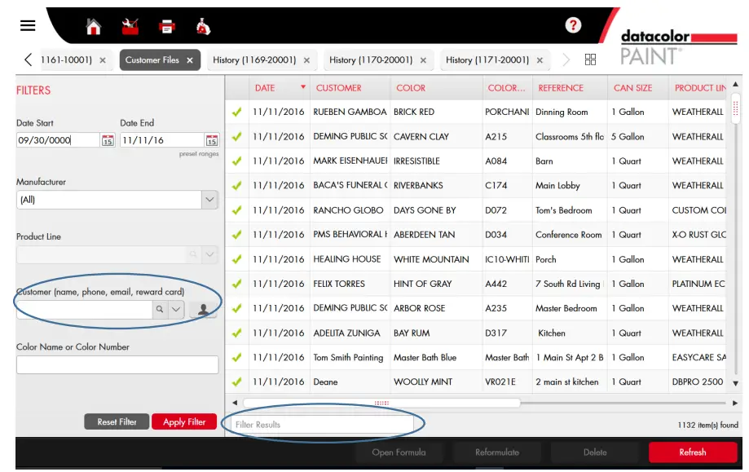
Task: Click the red toolbox icon
Action: pos(130,27)
